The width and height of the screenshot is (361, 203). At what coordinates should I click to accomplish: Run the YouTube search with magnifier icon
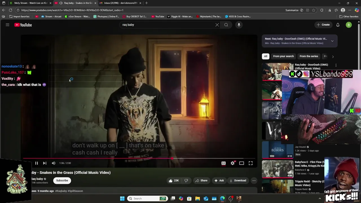226,25
